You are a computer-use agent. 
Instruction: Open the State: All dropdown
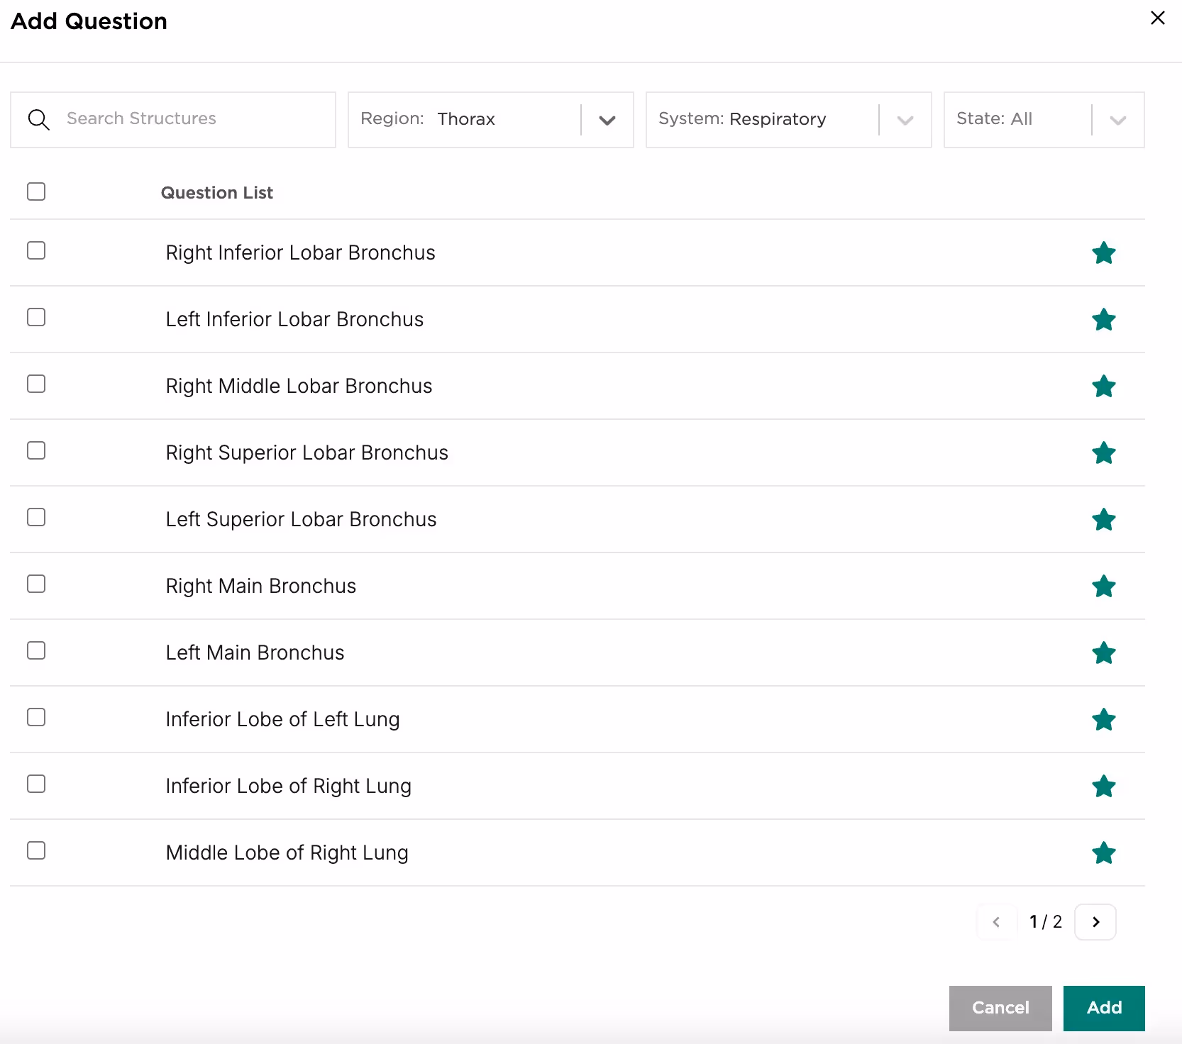tap(1044, 120)
